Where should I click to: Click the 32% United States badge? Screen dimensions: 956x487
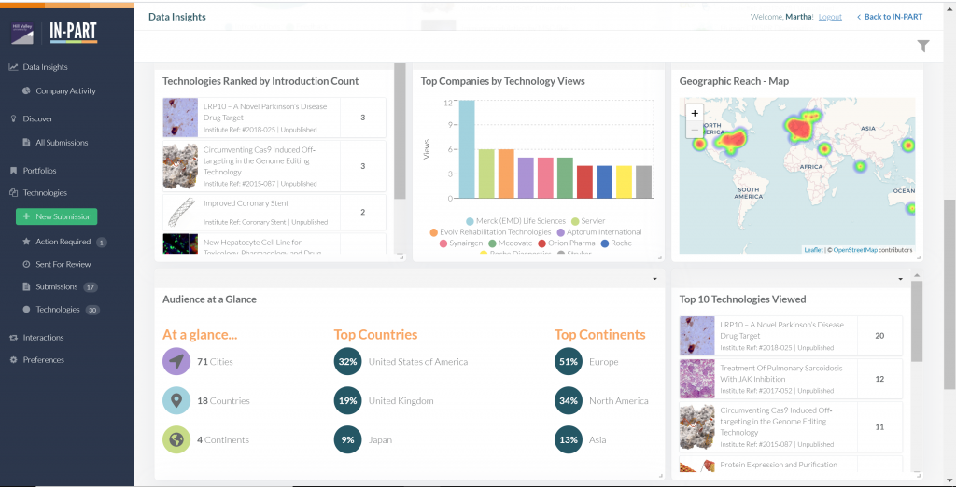click(x=347, y=362)
